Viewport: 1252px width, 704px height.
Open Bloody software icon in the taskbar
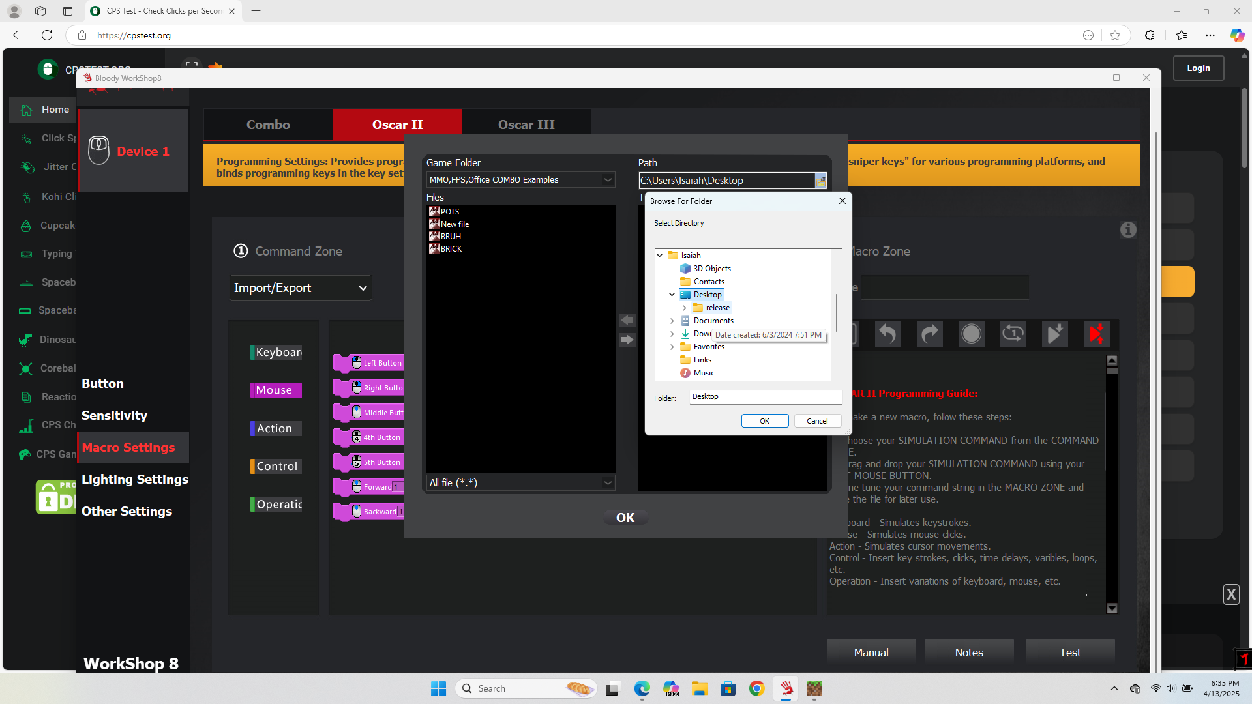[x=786, y=688]
